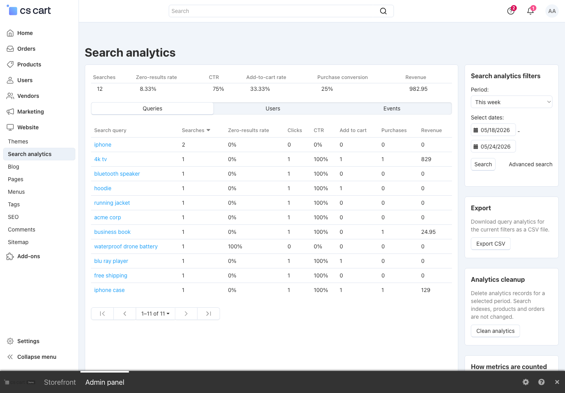Open the Products menu

29,64
